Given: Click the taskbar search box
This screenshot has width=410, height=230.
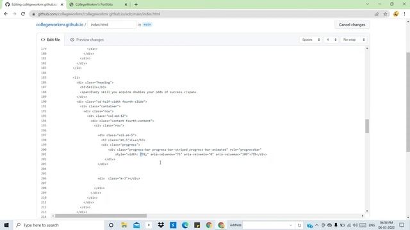Looking at the screenshot, I should (x=59, y=225).
